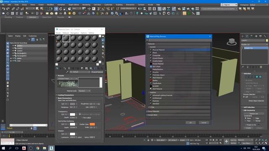This screenshot has width=269, height=151.
Task: Toggle transparency roughness lock checkbox
Action: [x=80, y=114]
